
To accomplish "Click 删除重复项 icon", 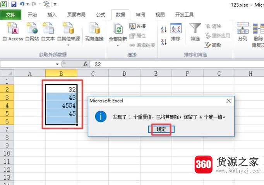I will pos(258,35).
